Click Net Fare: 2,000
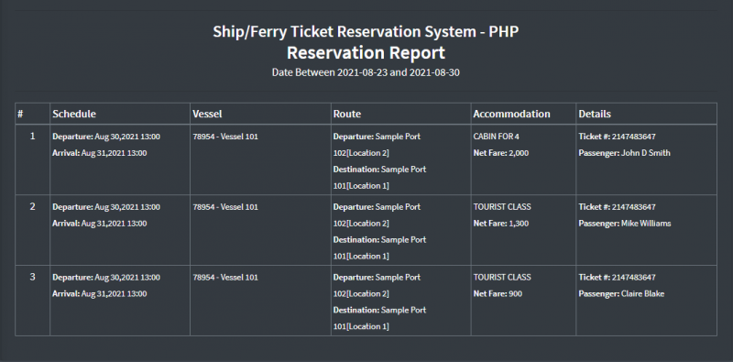Viewport: 733px width, 362px height. tap(501, 153)
